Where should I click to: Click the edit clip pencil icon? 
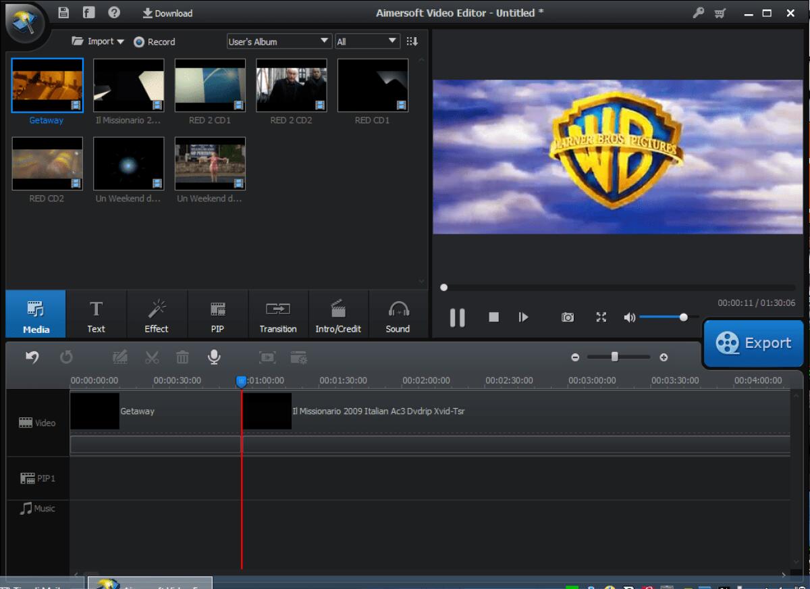click(x=119, y=357)
